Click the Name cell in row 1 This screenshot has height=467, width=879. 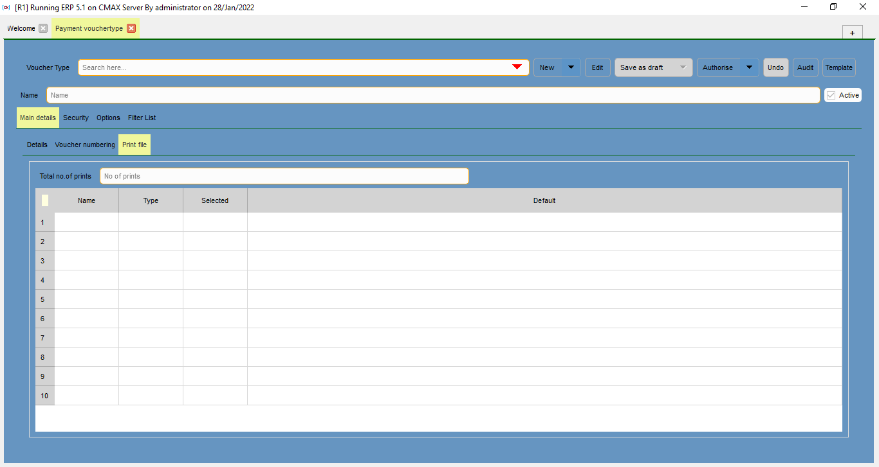(x=87, y=222)
